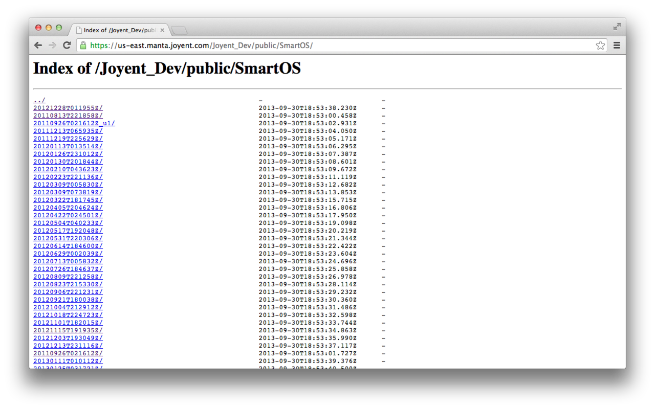Select timestamp 2013-09-30T18:53:38.230Z

point(308,108)
